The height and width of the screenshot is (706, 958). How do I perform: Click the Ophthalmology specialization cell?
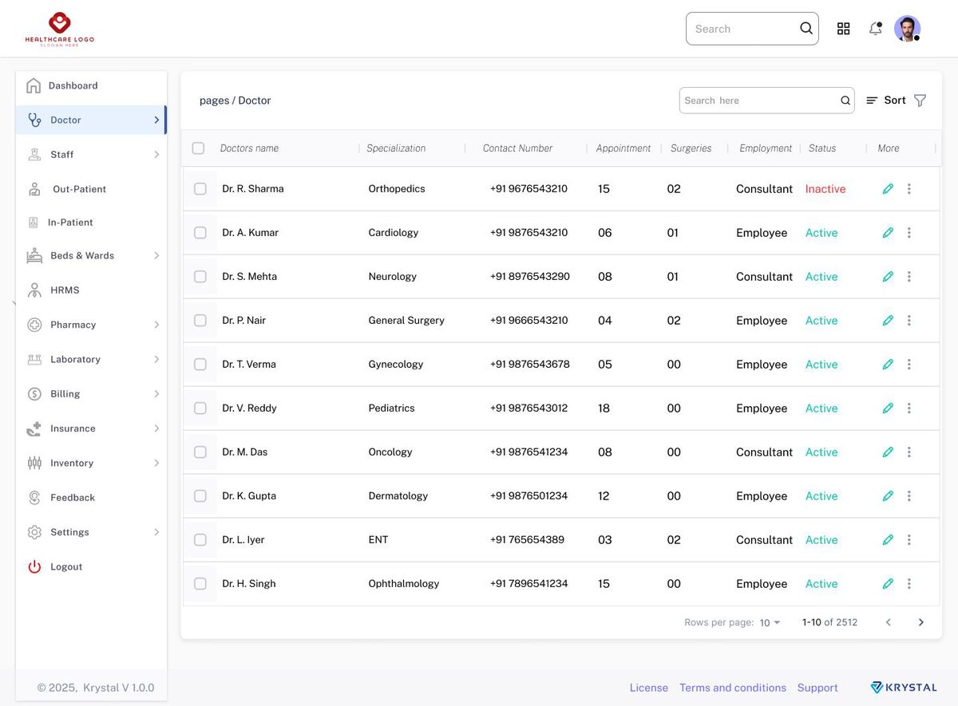pos(404,584)
